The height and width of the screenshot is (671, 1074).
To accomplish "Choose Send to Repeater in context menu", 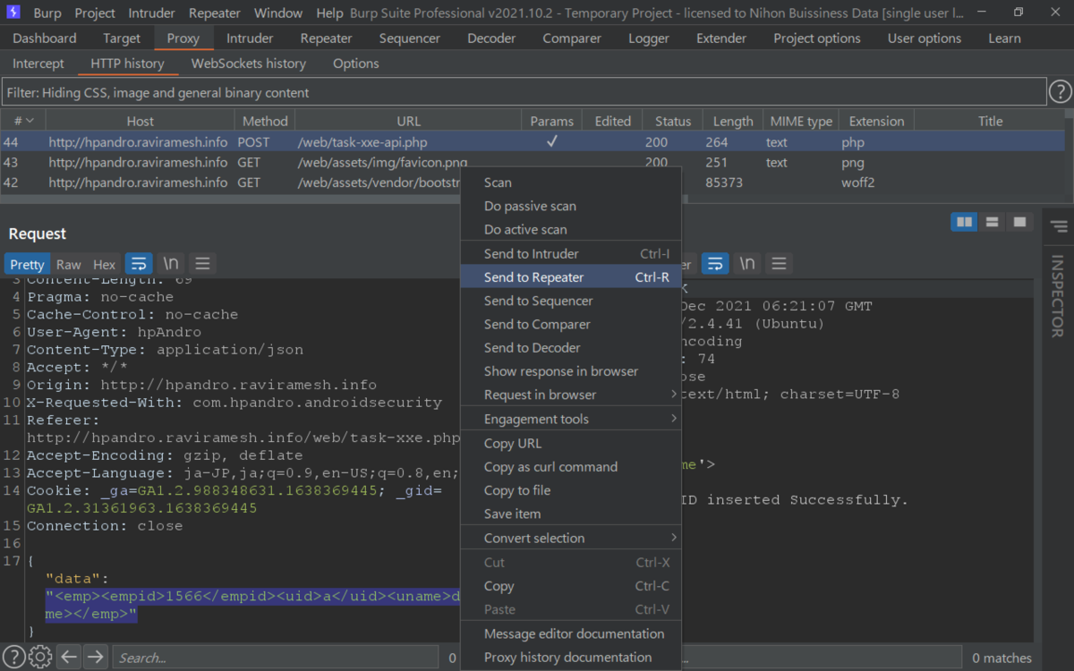I will (x=570, y=277).
